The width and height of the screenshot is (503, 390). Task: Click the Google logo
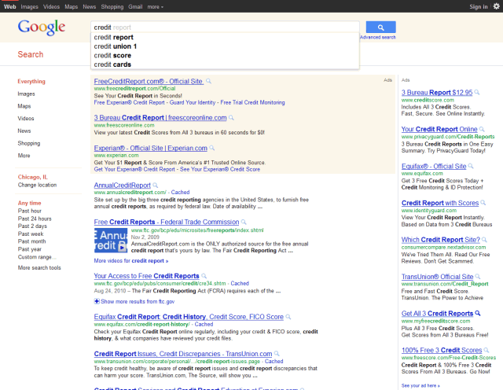click(42, 28)
